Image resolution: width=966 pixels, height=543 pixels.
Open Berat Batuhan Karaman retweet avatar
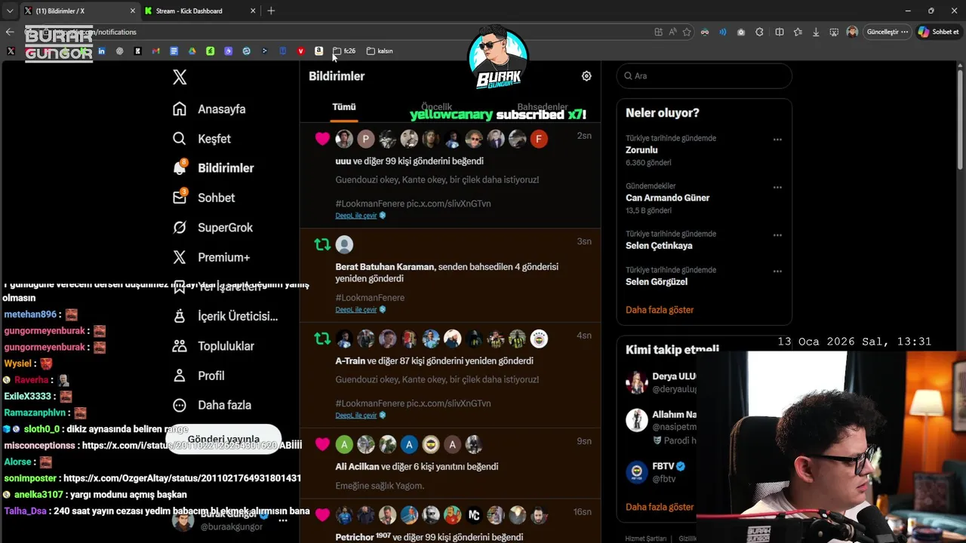344,244
